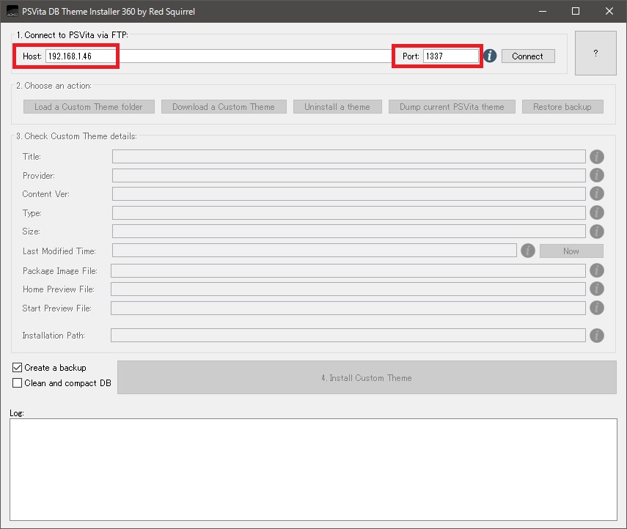Click the Package Image File field
The image size is (627, 529).
tap(348, 270)
